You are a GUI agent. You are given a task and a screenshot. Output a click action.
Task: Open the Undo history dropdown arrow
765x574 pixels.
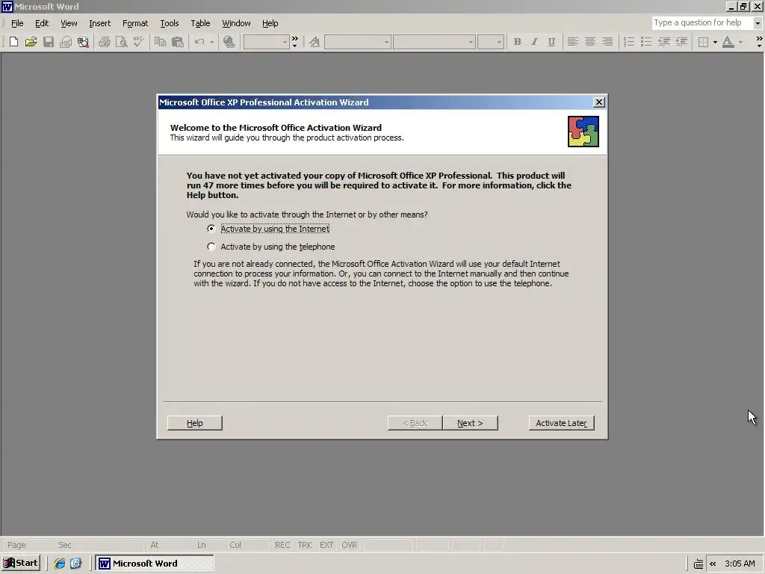coord(211,42)
